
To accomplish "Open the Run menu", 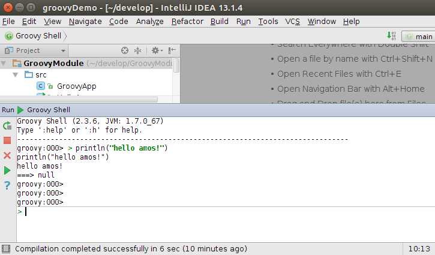I will (x=244, y=22).
